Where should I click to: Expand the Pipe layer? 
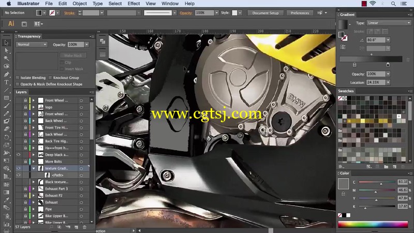[34, 209]
